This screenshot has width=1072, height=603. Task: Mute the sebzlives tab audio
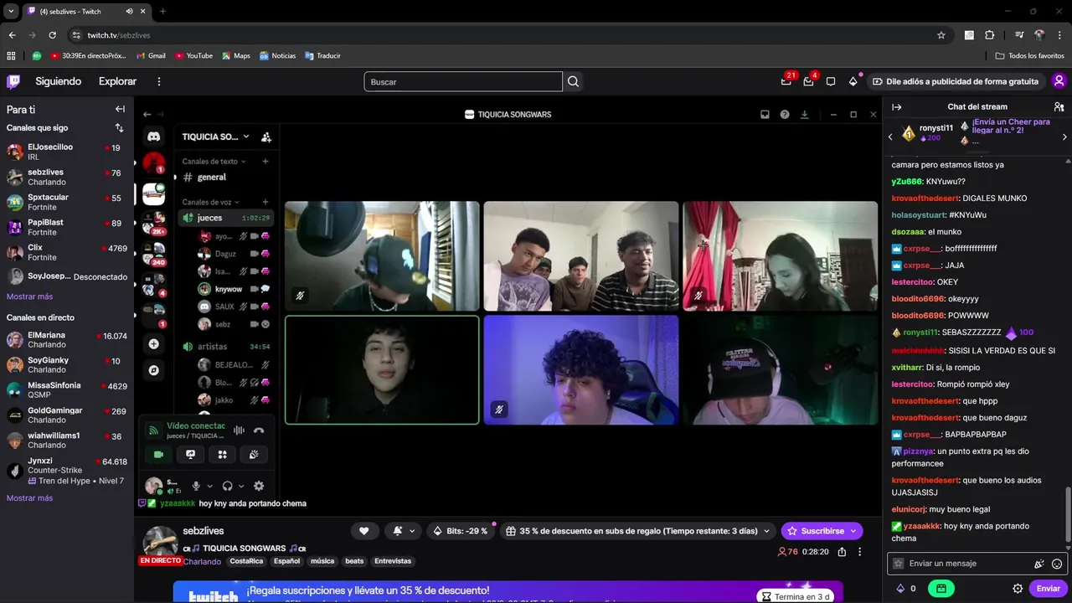click(x=129, y=12)
